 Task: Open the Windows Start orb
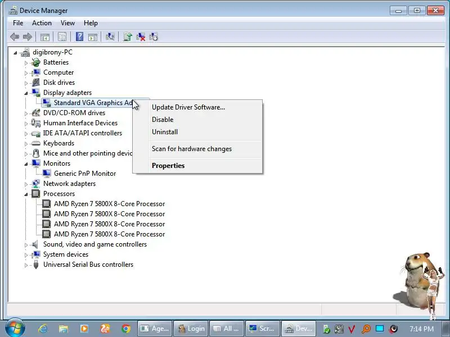pyautogui.click(x=15, y=328)
